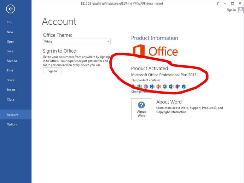Go to the Print page

coord(10,70)
